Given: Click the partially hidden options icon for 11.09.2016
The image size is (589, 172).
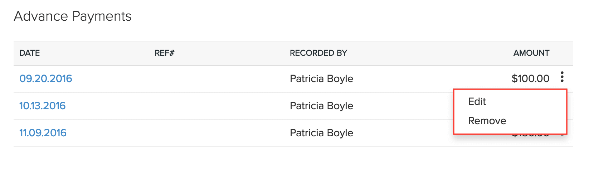Looking at the screenshot, I should pos(563,136).
